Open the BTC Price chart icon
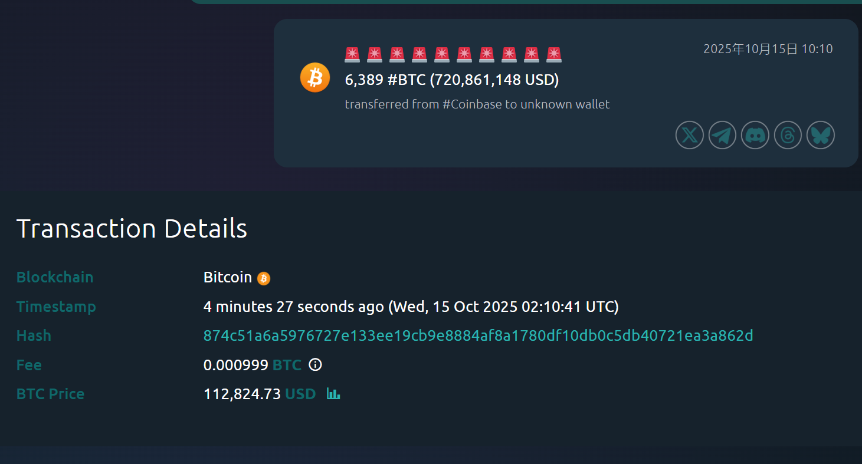Viewport: 862px width, 464px height. pyautogui.click(x=333, y=394)
